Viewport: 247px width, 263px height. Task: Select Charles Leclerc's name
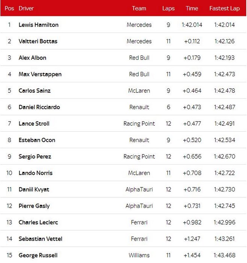[38, 222]
